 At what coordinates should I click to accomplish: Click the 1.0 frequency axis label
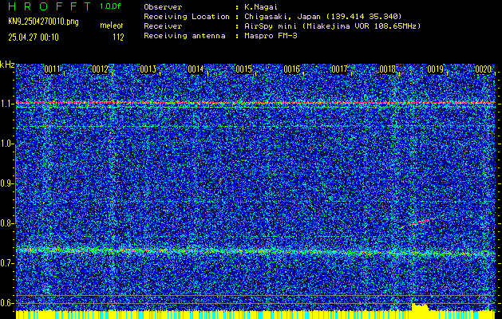tap(7, 144)
